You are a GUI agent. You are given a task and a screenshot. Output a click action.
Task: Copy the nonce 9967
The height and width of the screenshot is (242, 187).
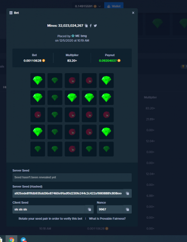point(127,210)
